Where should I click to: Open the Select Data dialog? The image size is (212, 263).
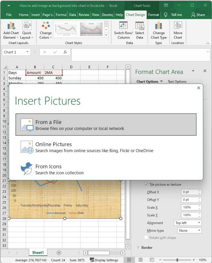(x=140, y=30)
